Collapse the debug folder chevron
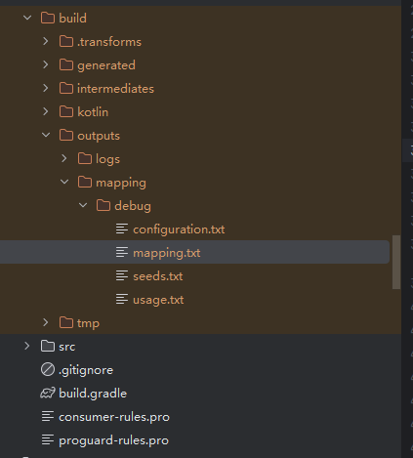Image resolution: width=413 pixels, height=458 pixels. [83, 205]
